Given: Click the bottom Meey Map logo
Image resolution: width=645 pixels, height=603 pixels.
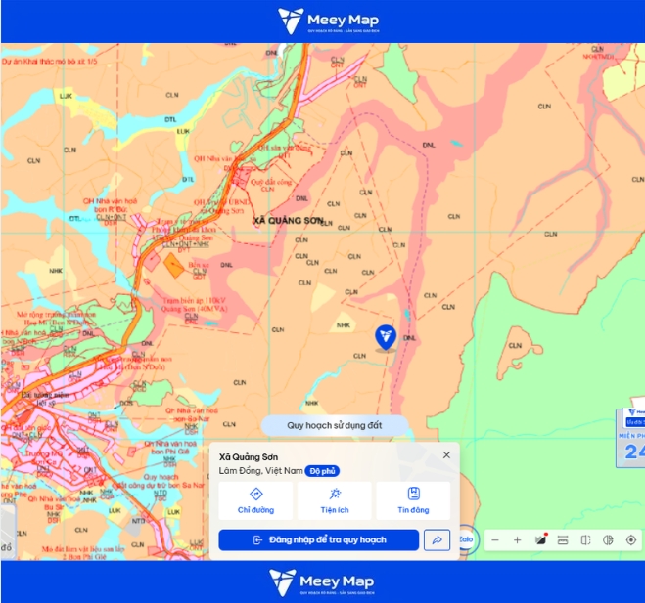Looking at the screenshot, I should click(x=322, y=582).
